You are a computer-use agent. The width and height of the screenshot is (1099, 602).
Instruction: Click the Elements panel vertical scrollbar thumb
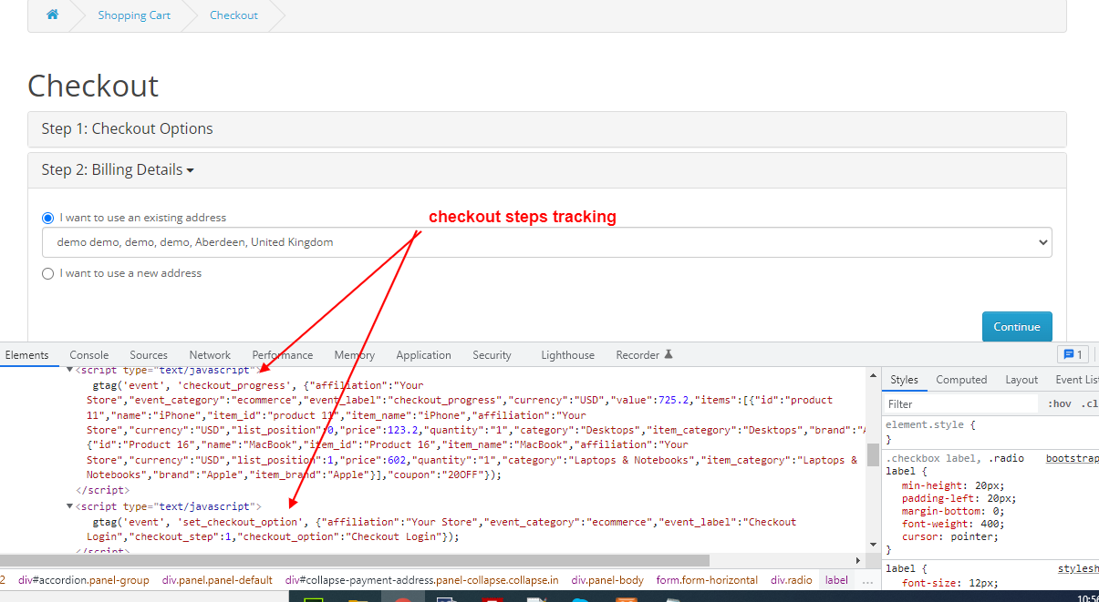[x=873, y=454]
